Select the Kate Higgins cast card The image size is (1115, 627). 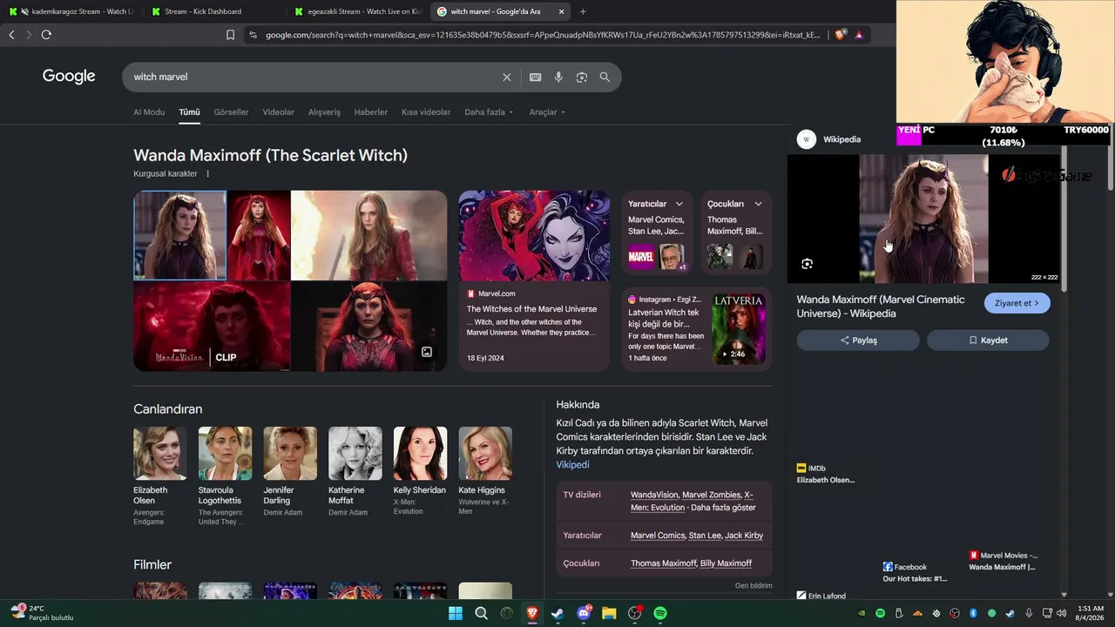[x=485, y=471]
